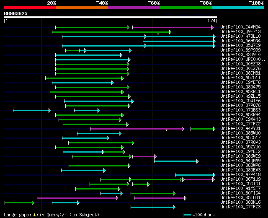Open the UniRef100_C5W1F6 label
The width and height of the screenshot is (268, 218).
tap(240, 101)
